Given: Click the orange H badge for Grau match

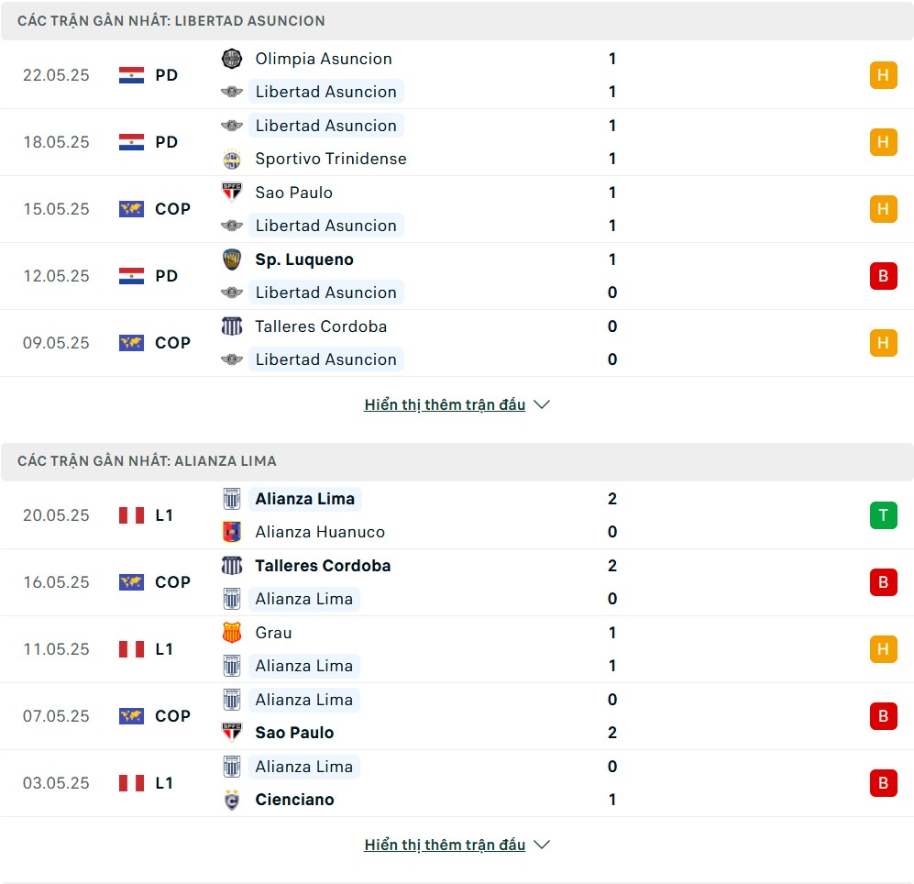Looking at the screenshot, I should (x=883, y=649).
